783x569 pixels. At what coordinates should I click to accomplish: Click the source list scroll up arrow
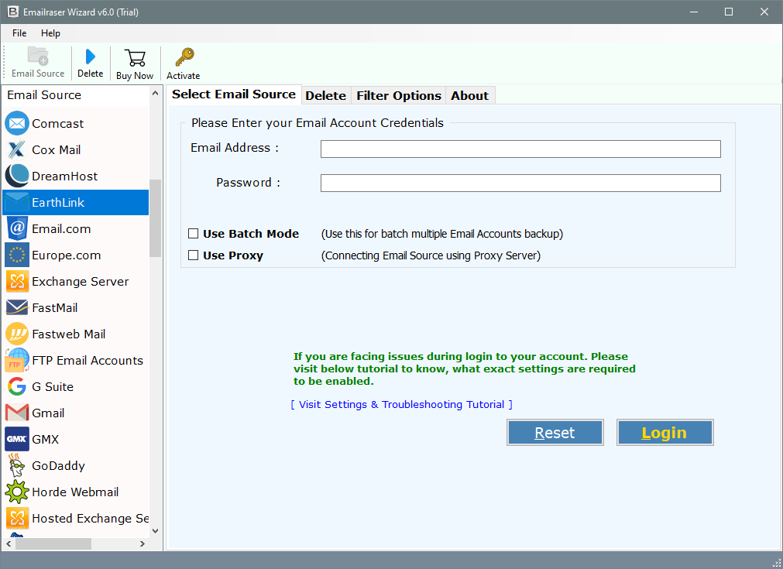(156, 94)
